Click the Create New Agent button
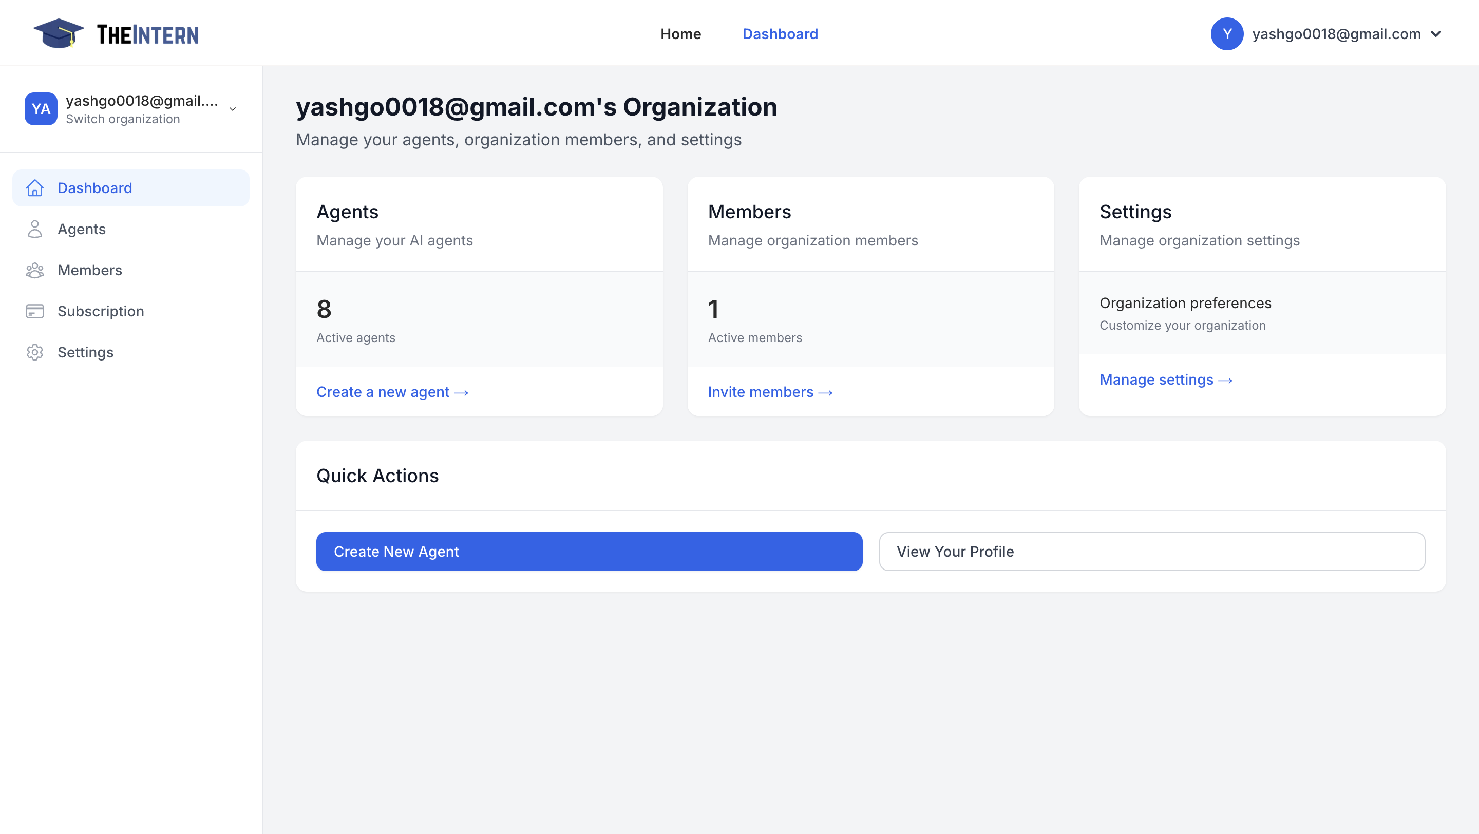Screen dimensions: 1479x834 [x=588, y=551]
